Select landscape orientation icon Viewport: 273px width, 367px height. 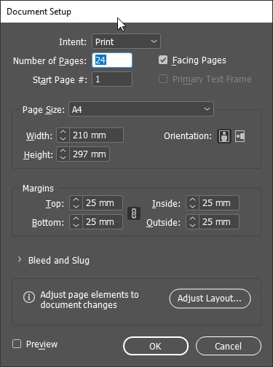[240, 136]
